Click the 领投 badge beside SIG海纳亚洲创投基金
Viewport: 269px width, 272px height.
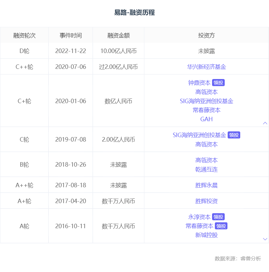click(x=234, y=135)
